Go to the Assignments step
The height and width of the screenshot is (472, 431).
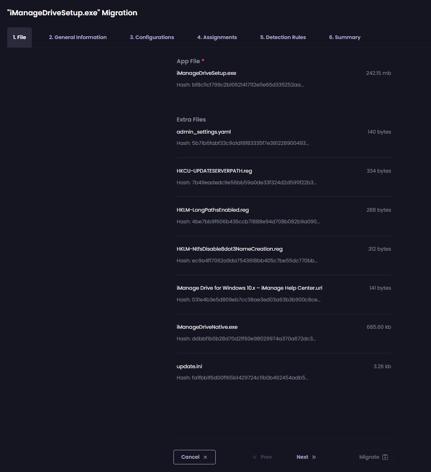pos(217,37)
